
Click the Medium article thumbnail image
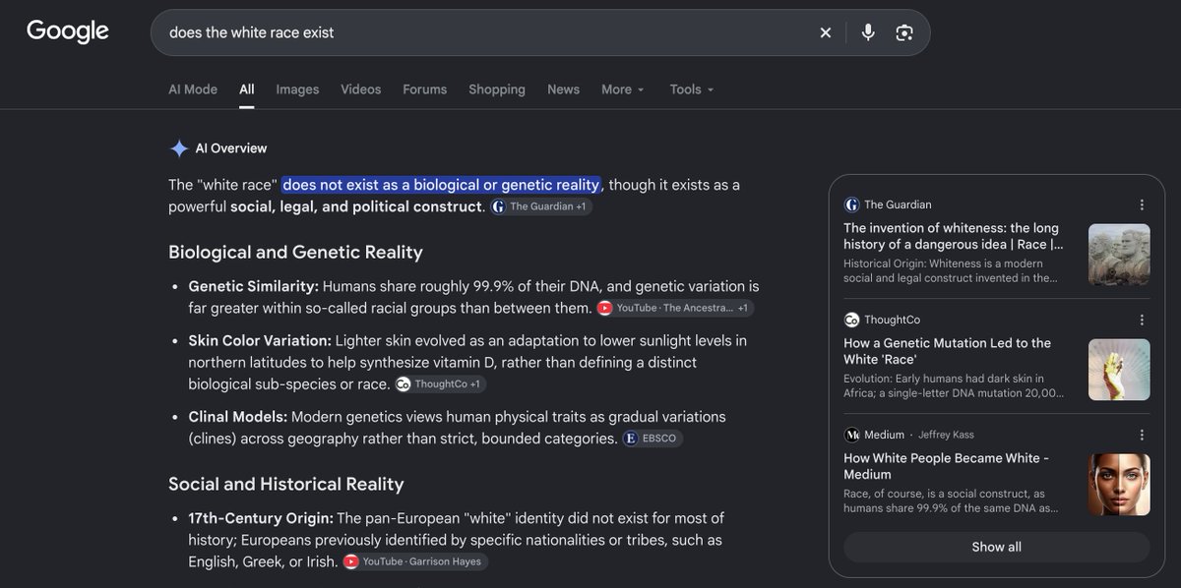click(x=1119, y=485)
